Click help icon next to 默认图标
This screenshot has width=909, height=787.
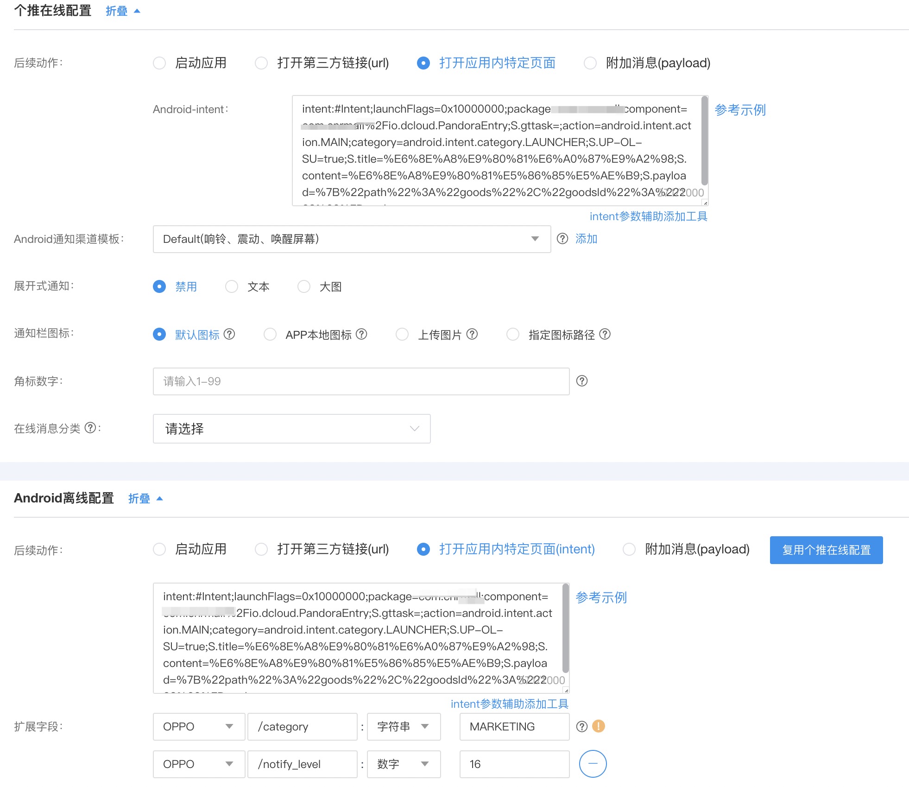pos(229,334)
